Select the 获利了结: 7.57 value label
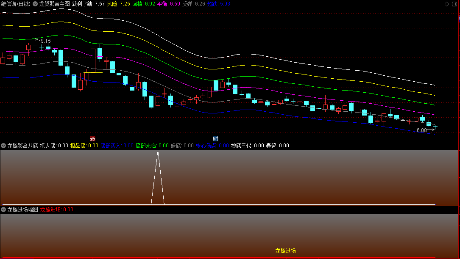Screen dimensions: 460x259 (88, 4)
